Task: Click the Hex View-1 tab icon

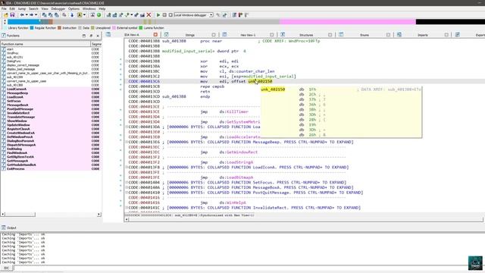Action: pos(224,34)
